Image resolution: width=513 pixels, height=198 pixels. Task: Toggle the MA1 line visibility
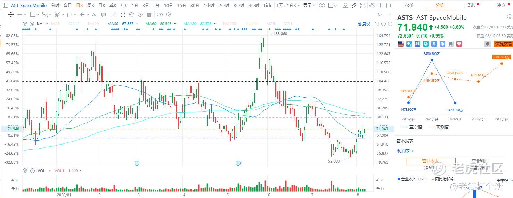(x=288, y=24)
